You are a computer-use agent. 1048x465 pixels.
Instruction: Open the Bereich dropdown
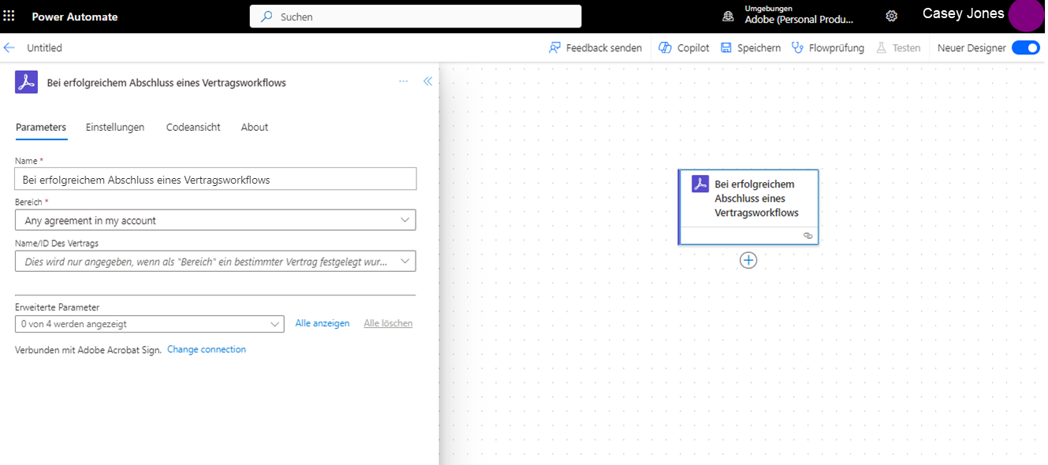point(405,219)
